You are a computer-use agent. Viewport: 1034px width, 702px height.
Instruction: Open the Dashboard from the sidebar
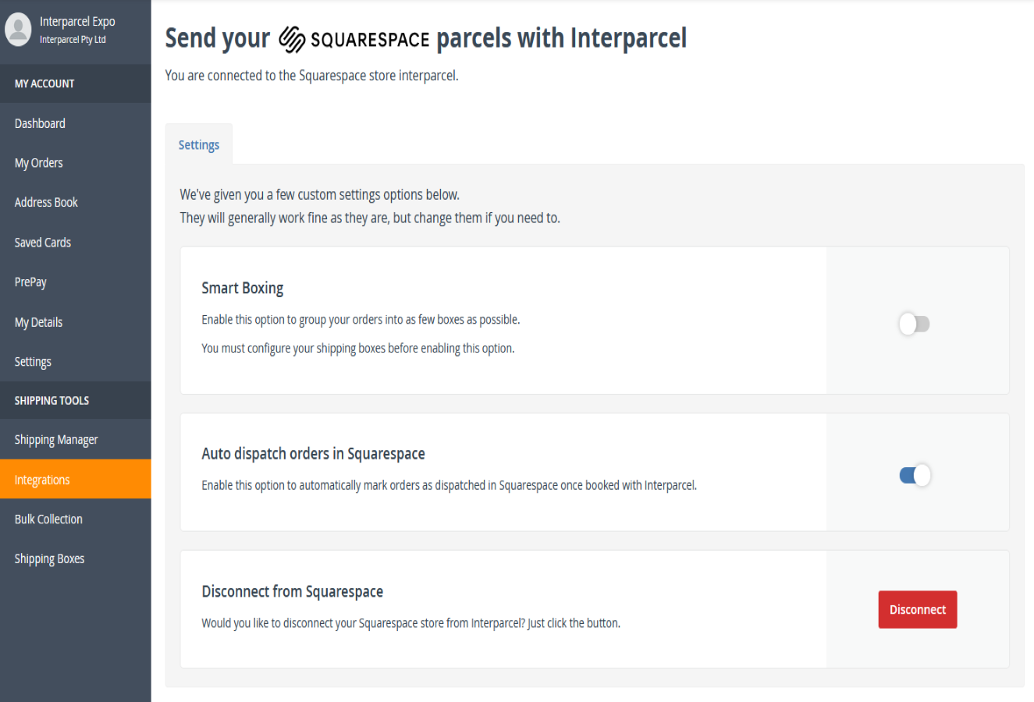tap(40, 122)
